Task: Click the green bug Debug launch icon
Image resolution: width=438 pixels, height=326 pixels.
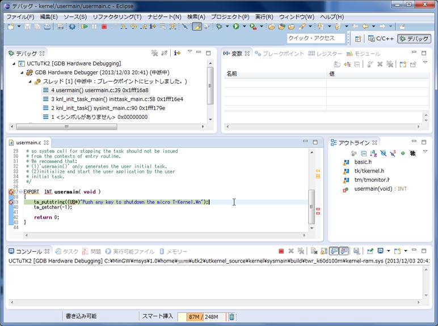Action: click(219, 27)
